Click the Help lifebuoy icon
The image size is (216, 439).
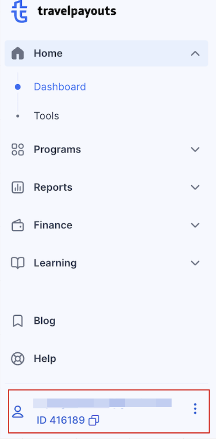coord(18,359)
